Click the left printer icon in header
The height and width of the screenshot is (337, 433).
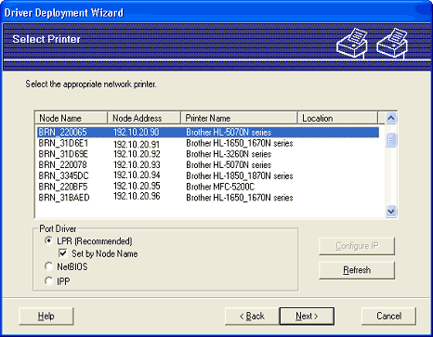(352, 43)
